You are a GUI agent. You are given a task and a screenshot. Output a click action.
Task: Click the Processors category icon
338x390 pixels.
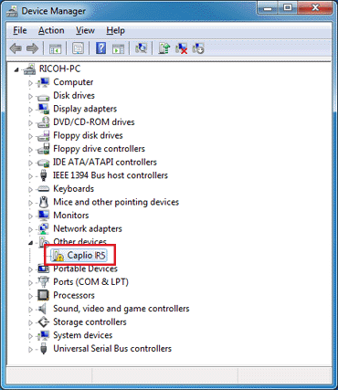click(43, 295)
